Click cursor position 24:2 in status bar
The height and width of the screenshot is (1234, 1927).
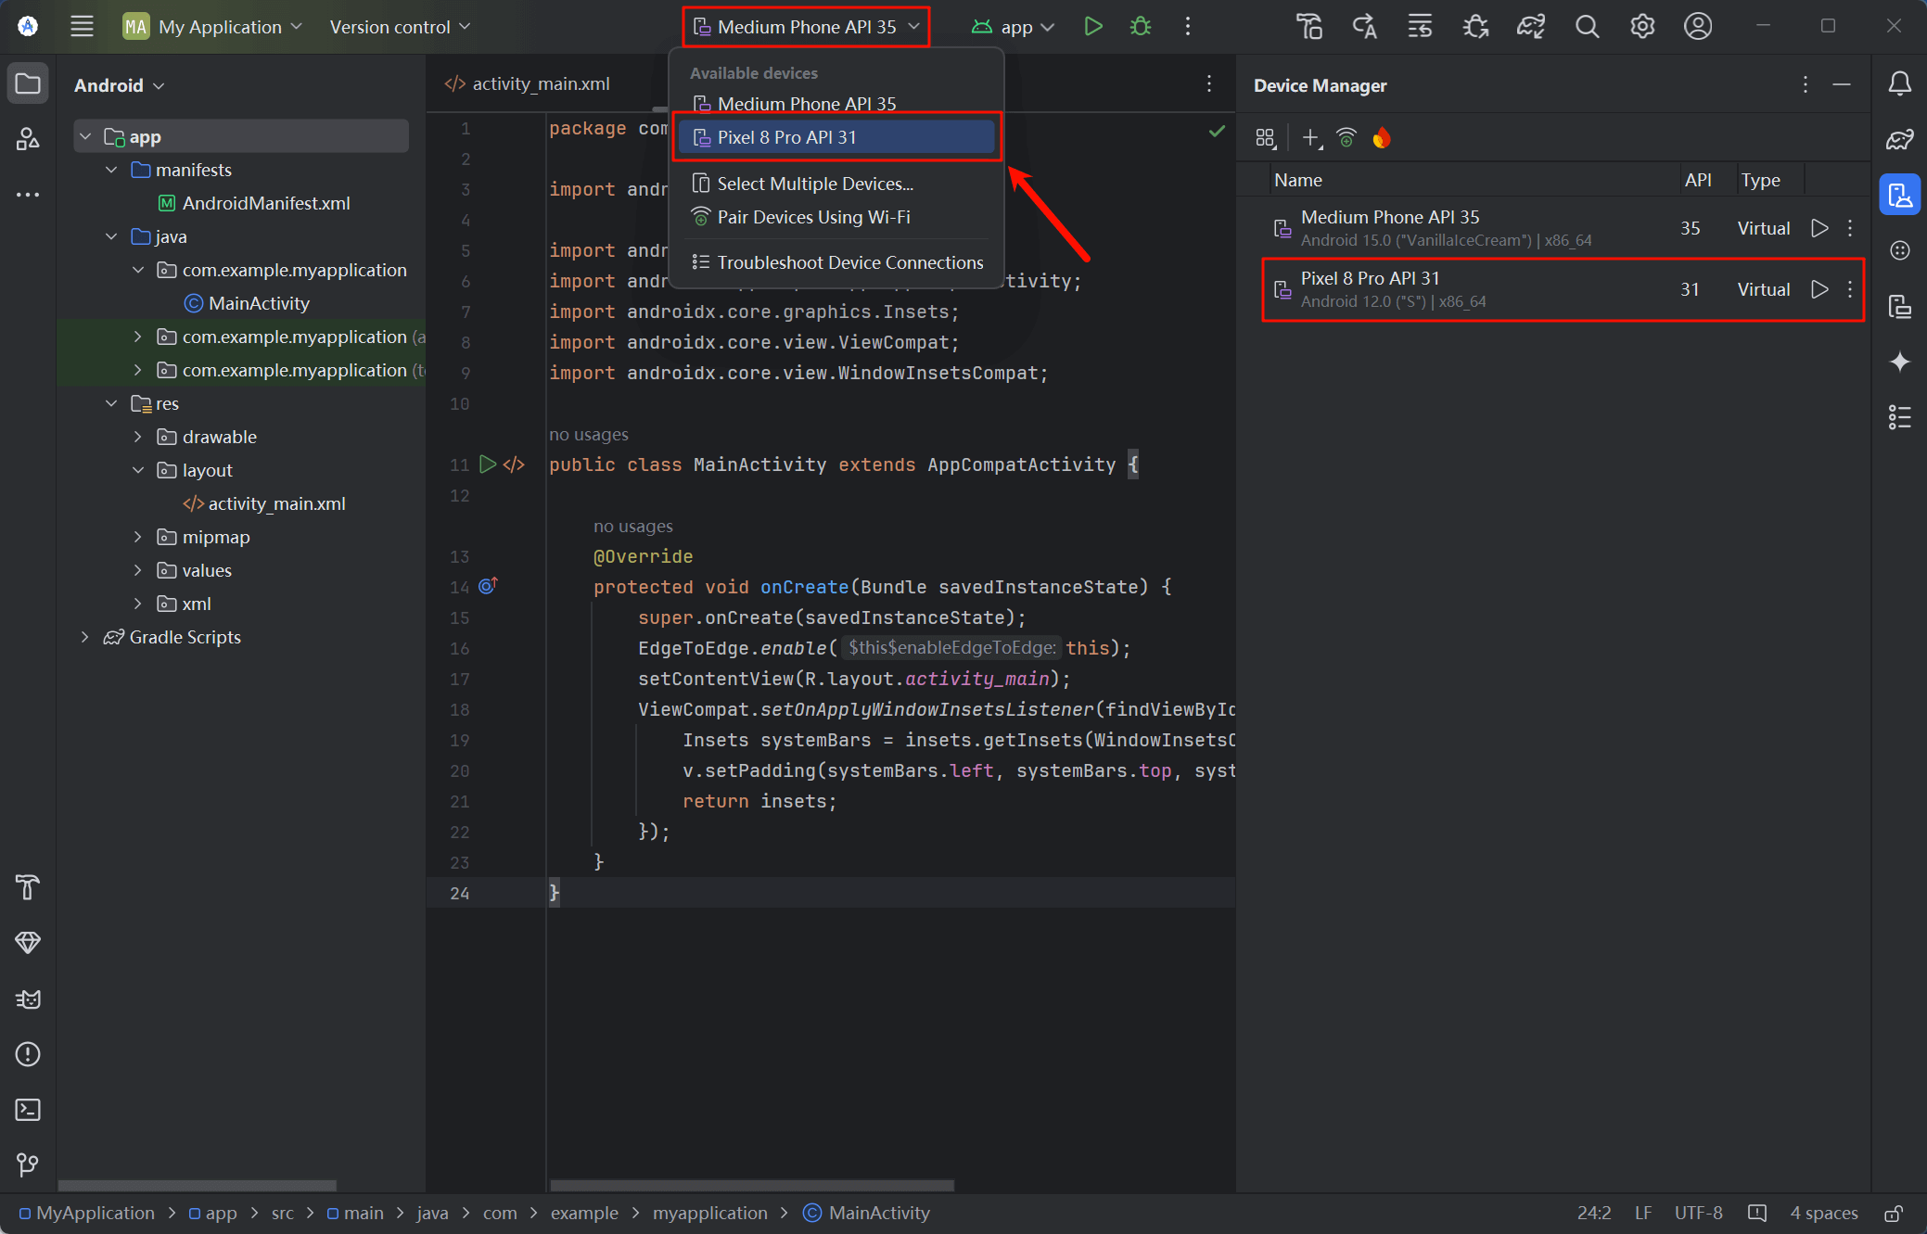click(1594, 1213)
